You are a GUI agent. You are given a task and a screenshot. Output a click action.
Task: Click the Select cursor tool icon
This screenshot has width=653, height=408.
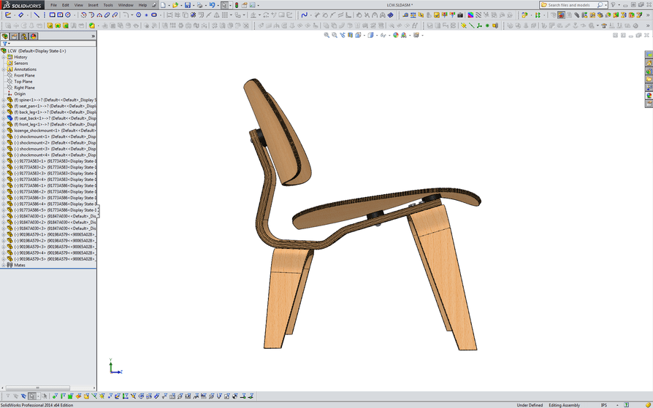224,5
